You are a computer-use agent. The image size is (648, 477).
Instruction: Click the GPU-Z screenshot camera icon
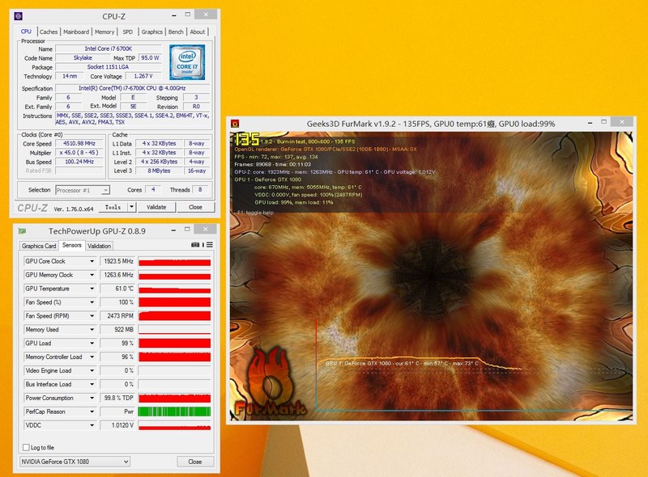tap(195, 245)
